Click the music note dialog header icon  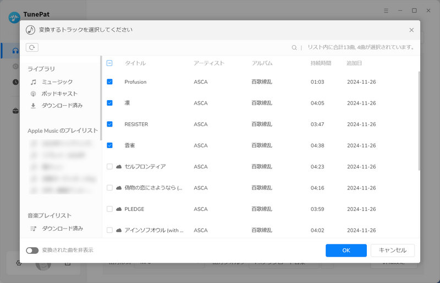click(30, 30)
